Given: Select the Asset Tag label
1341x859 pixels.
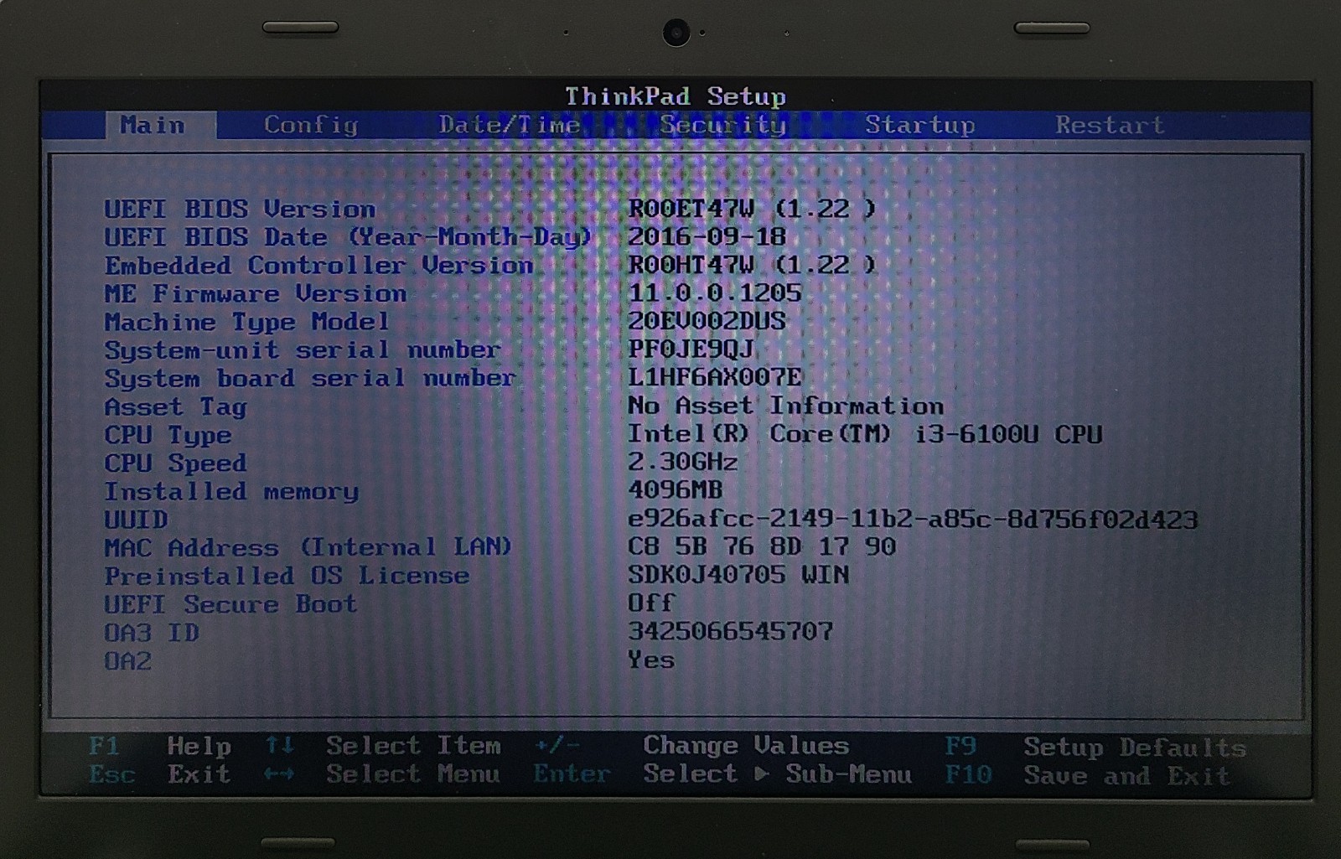Looking at the screenshot, I should [x=176, y=407].
